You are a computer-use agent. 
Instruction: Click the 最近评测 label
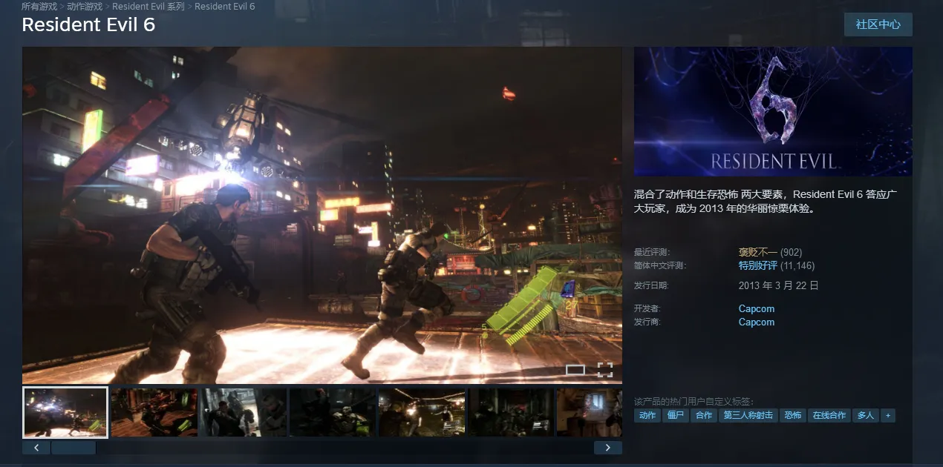coord(650,252)
